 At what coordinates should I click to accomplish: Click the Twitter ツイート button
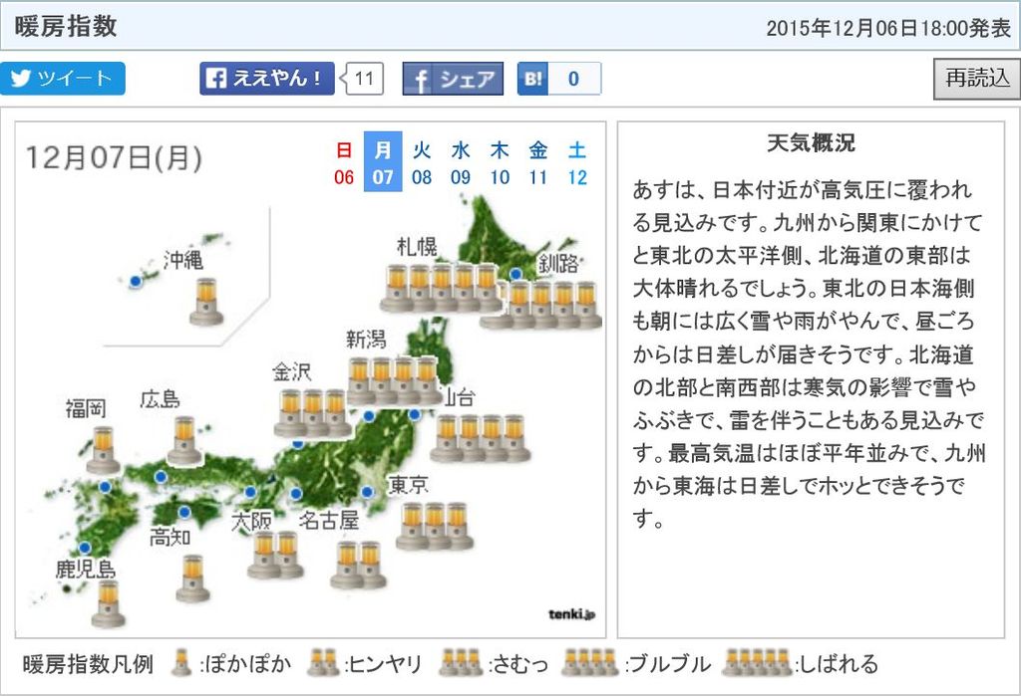63,79
